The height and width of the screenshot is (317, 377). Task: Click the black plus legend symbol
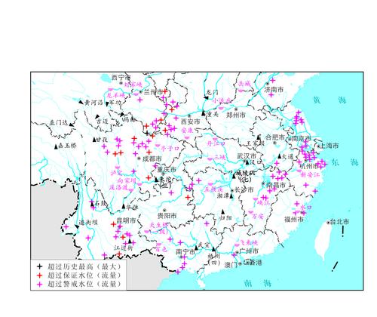39,266
